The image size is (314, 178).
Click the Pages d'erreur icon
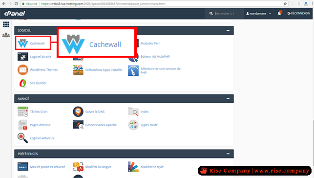(23, 125)
